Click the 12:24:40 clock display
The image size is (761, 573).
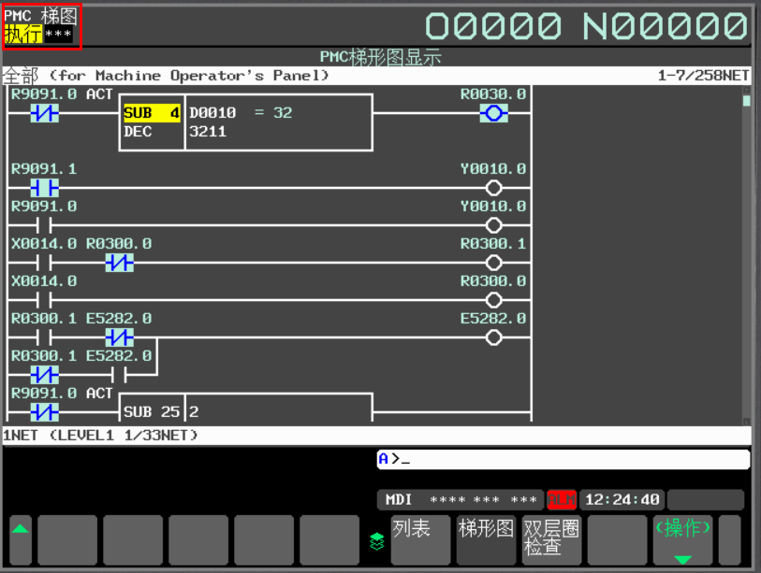click(x=622, y=500)
